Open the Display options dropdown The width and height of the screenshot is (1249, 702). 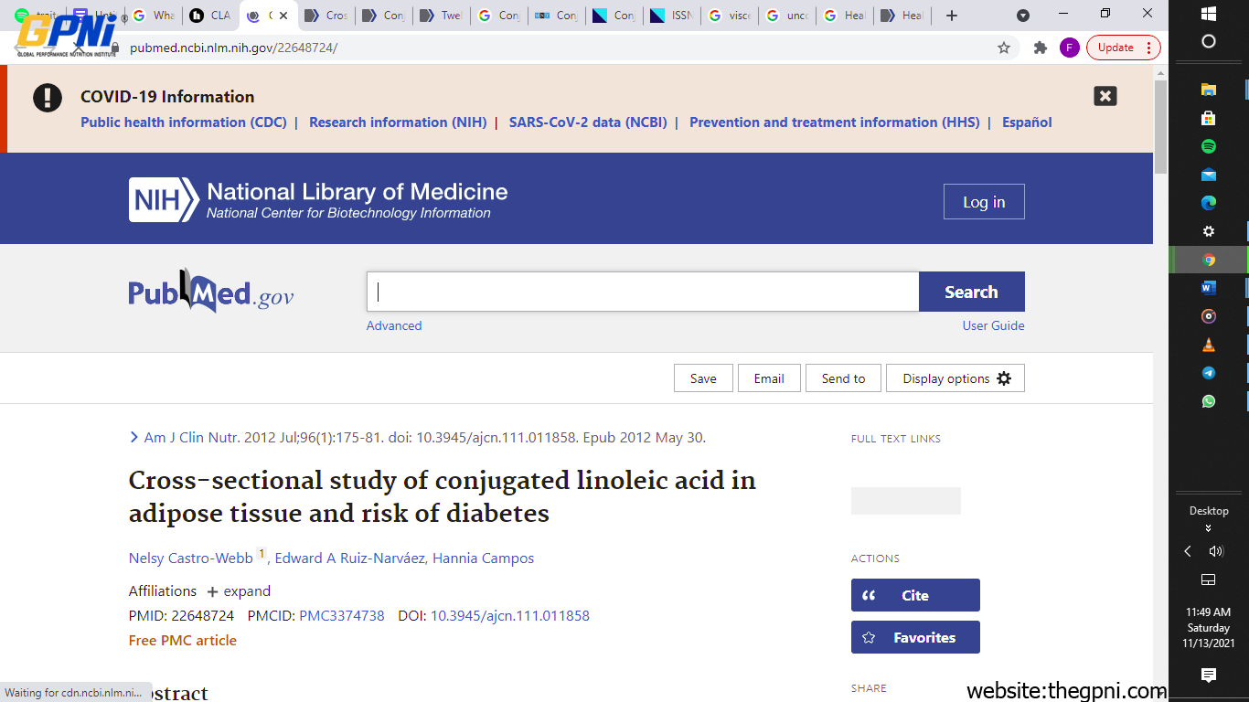[955, 378]
